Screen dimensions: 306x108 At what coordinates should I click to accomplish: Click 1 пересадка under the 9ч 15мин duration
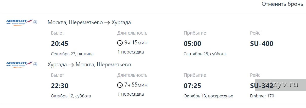pyautogui.click(x=131, y=52)
